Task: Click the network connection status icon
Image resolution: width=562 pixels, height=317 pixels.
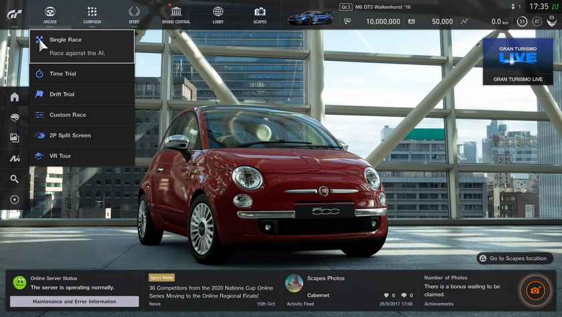Action: [555, 7]
